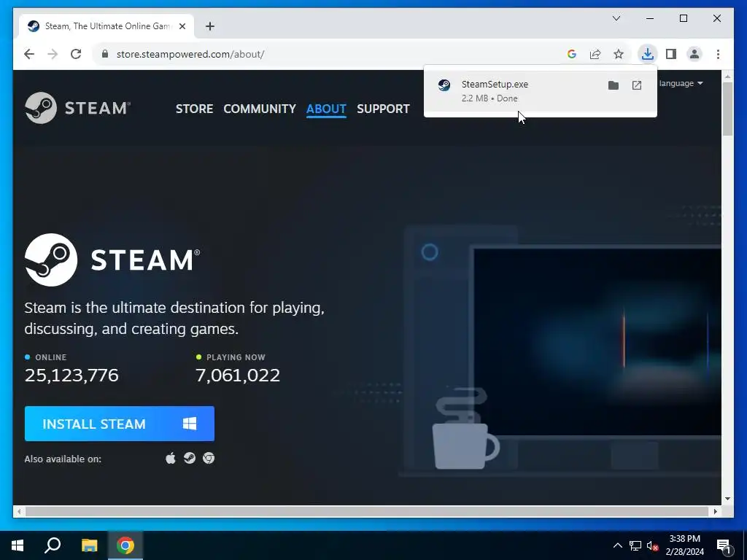Open SteamSetup.exe in new tab icon
Image resolution: width=747 pixels, height=560 pixels.
[636, 85]
